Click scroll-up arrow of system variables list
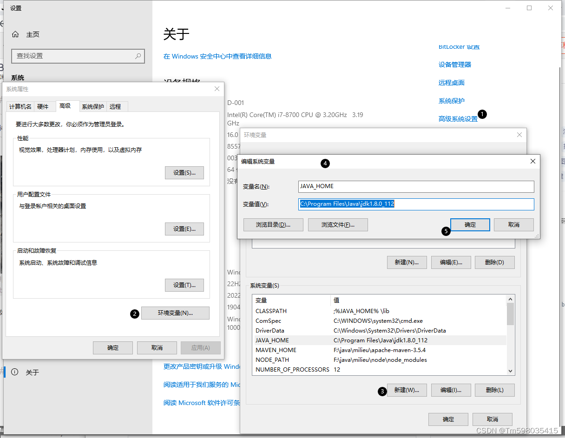 click(x=511, y=300)
